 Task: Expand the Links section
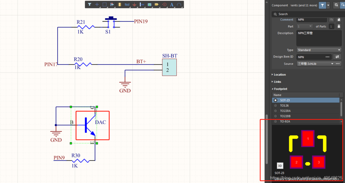pyautogui.click(x=276, y=82)
